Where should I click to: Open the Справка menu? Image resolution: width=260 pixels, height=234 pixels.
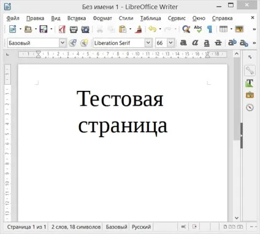tap(222, 18)
